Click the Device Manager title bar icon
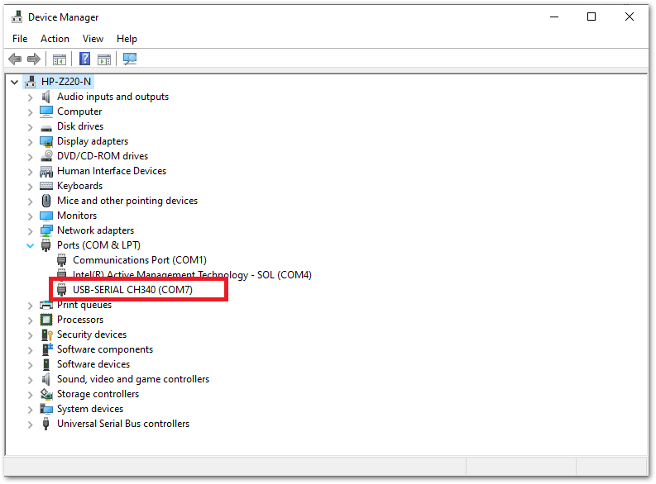 [17, 17]
